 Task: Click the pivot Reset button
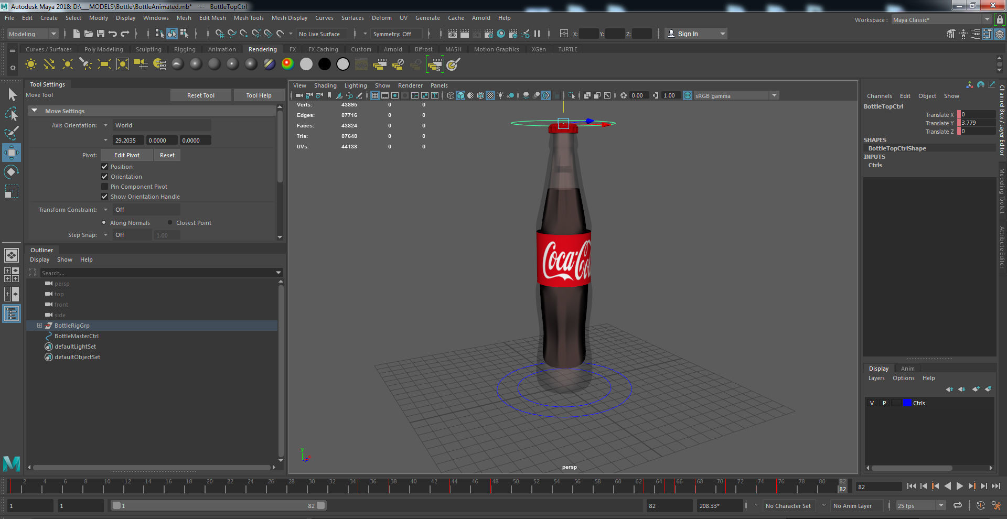167,155
